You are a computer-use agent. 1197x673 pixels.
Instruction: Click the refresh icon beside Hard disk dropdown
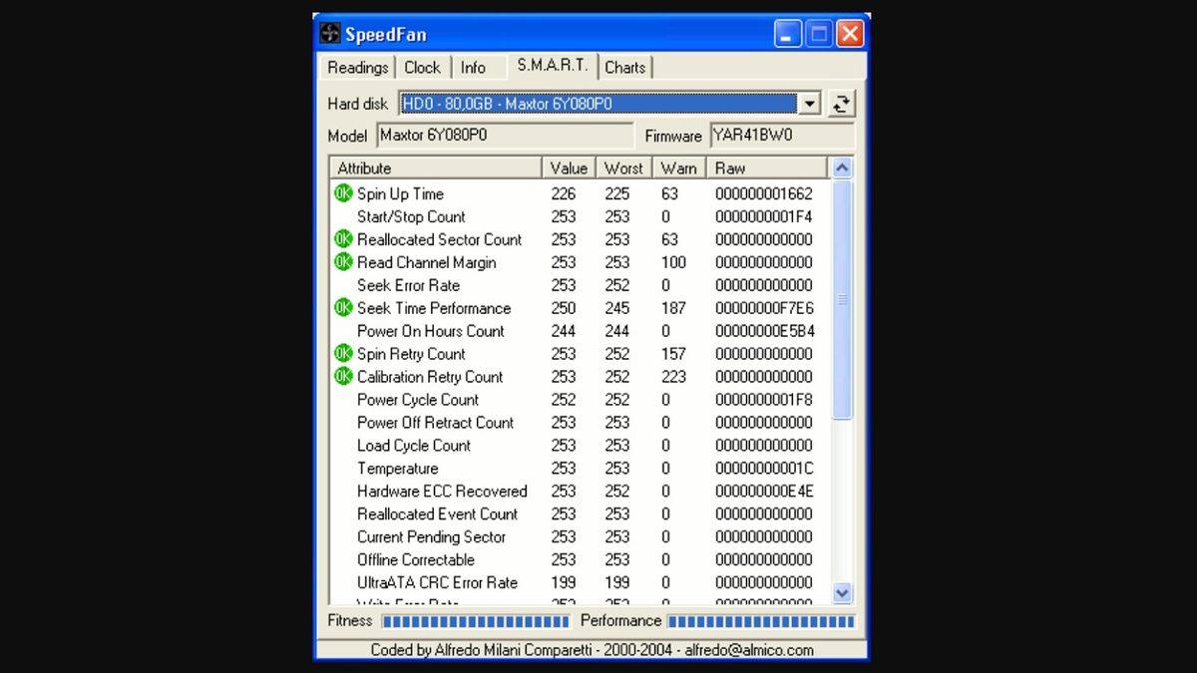(841, 104)
